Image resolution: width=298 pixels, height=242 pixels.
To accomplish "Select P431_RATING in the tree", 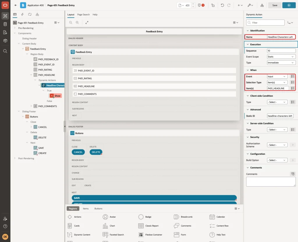I will tap(45, 70).
